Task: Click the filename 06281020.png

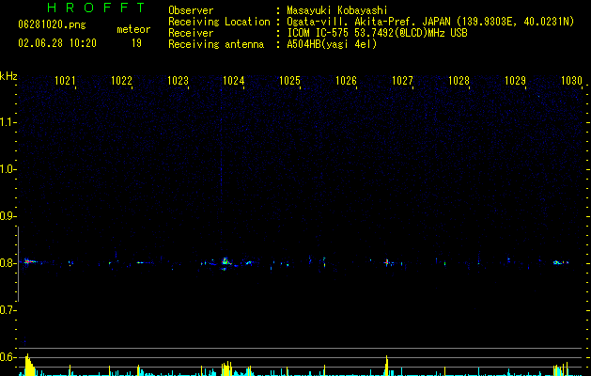Action: click(x=52, y=24)
